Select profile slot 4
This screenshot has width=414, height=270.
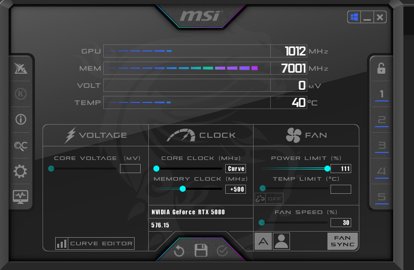[382, 172]
